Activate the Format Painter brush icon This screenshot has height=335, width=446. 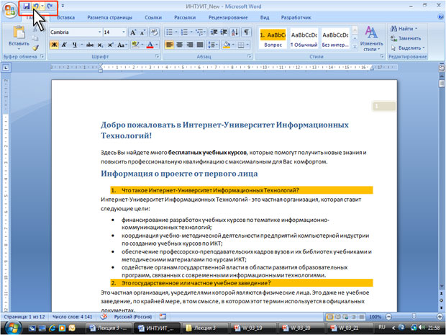(x=35, y=48)
